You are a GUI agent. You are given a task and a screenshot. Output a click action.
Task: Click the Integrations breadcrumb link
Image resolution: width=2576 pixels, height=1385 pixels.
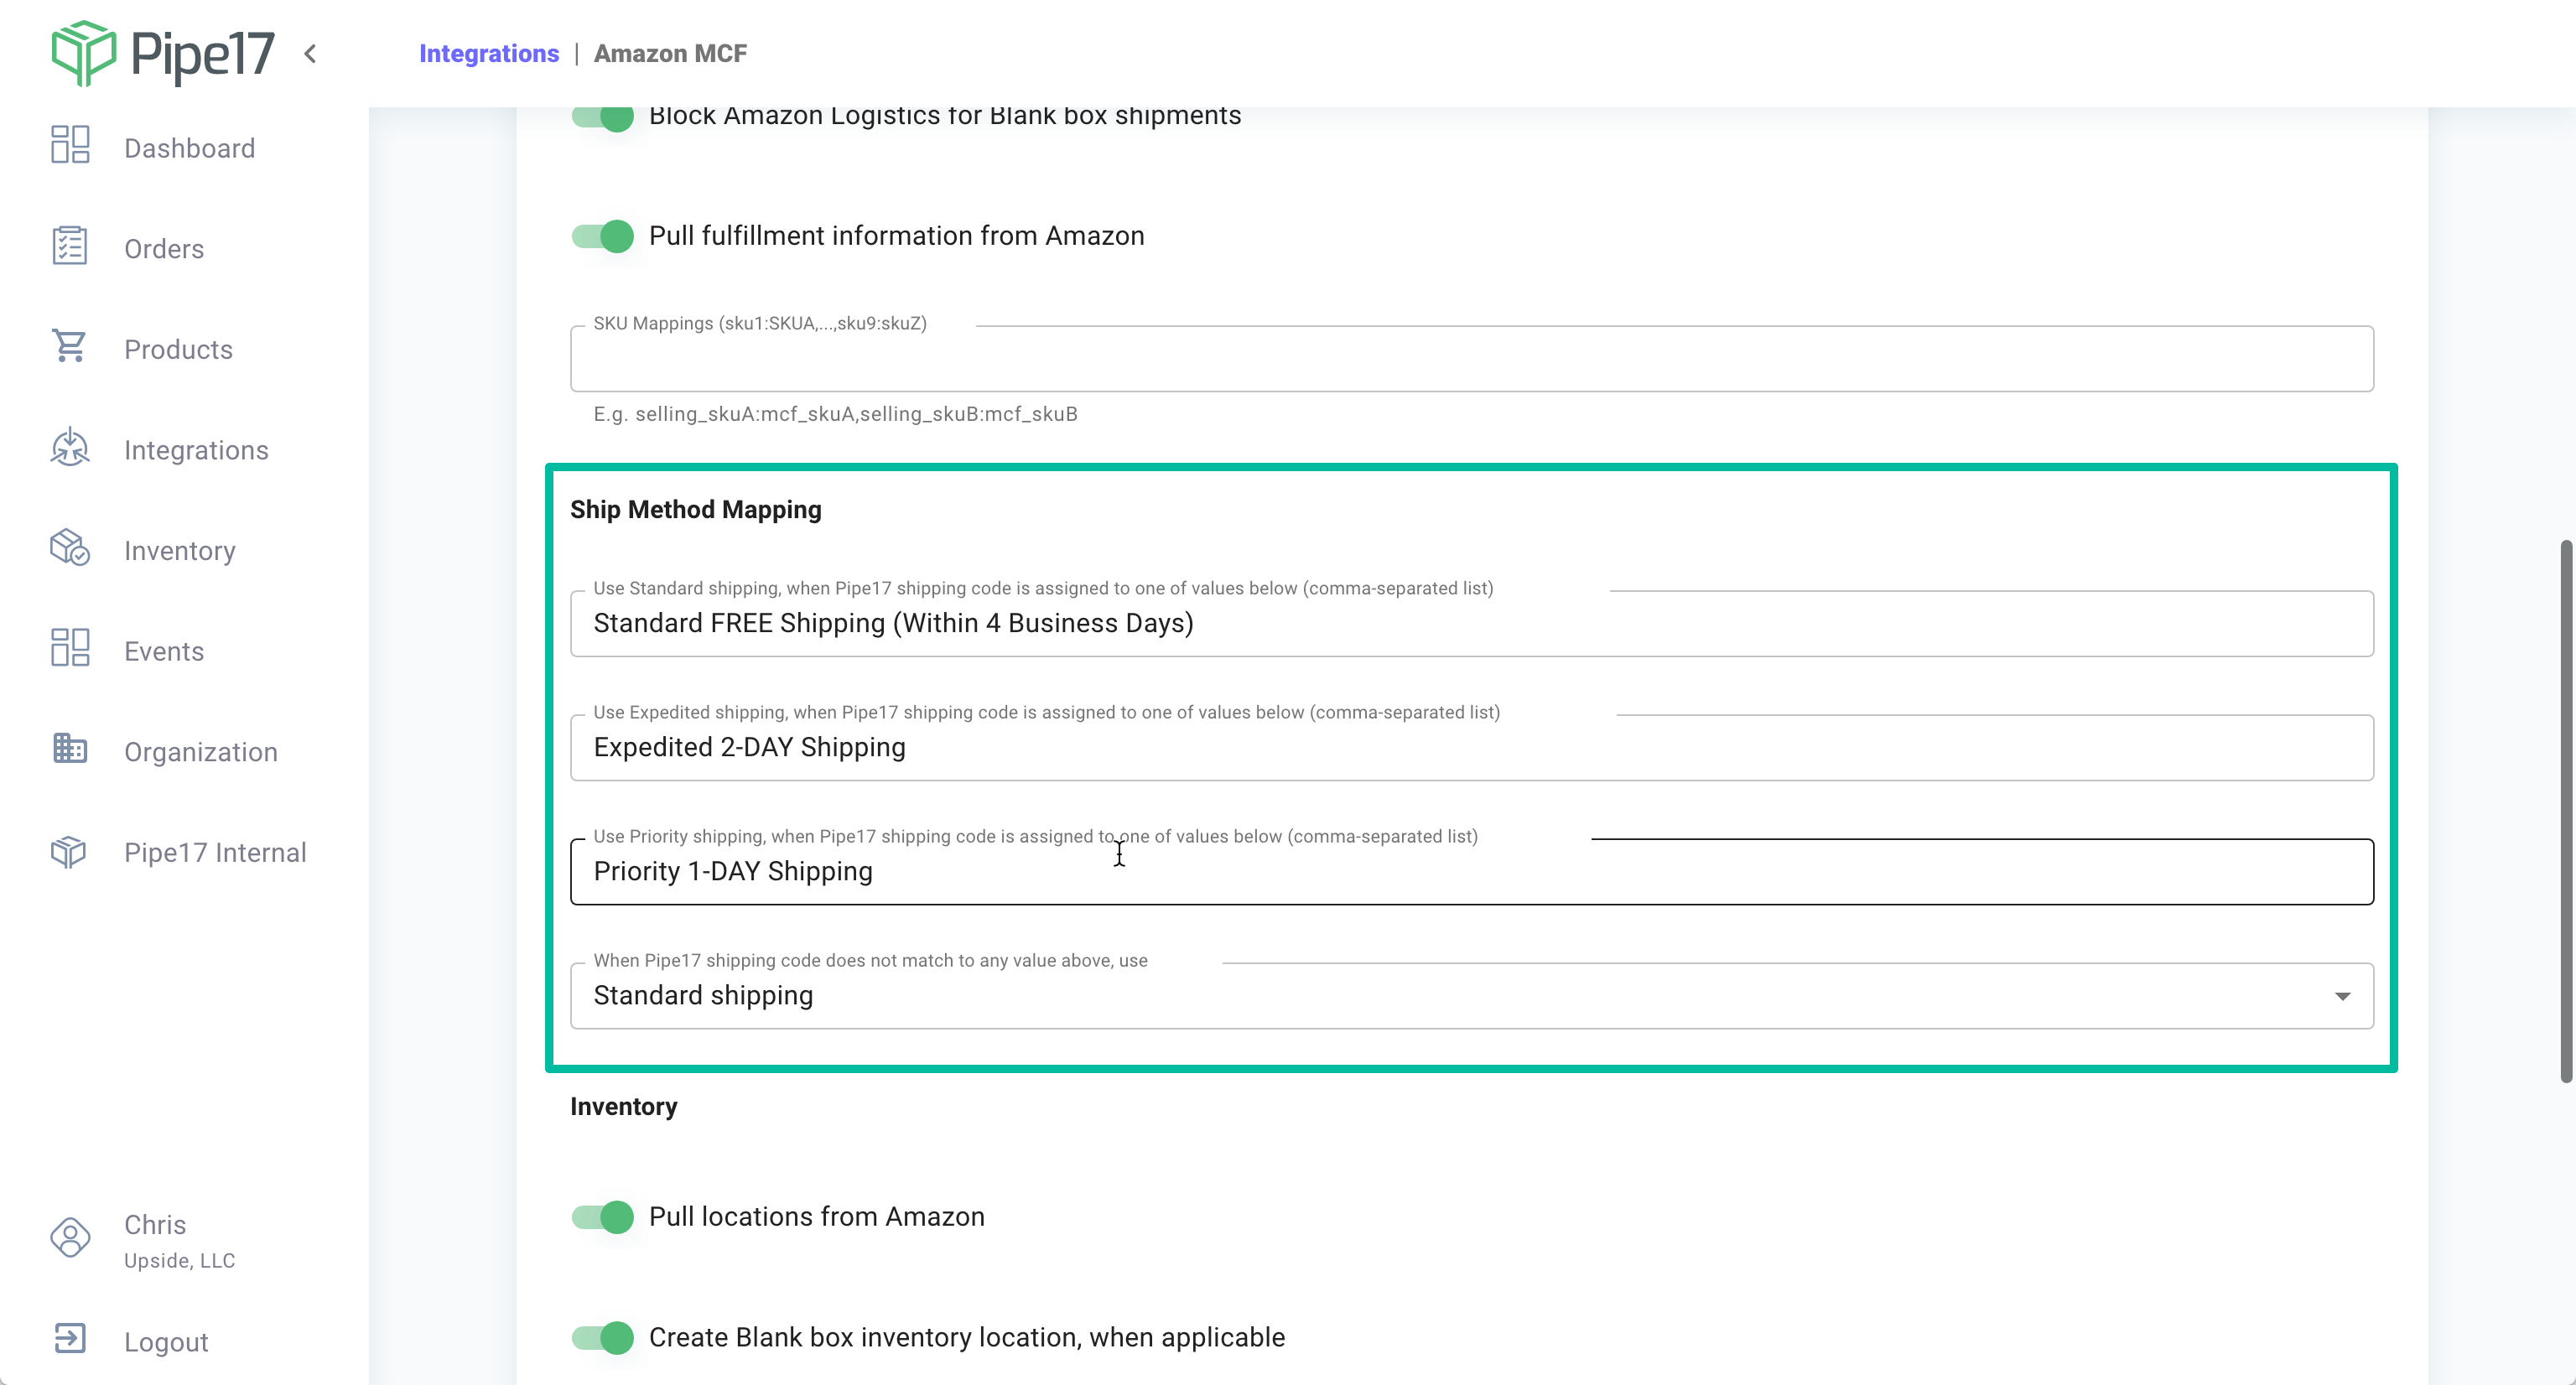pyautogui.click(x=489, y=53)
